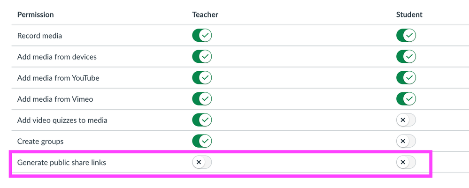Click the Add media from Vimeo label
The width and height of the screenshot is (469, 188).
tap(55, 99)
